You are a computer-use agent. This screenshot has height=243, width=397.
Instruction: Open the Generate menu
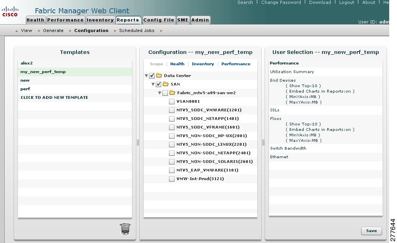pos(53,30)
